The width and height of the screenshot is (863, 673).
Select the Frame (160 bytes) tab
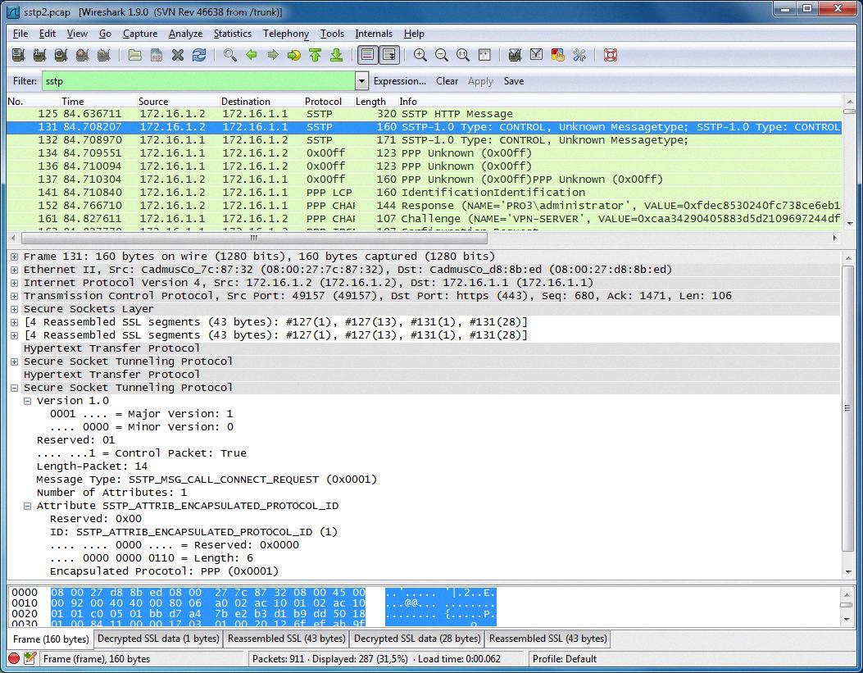[51, 639]
